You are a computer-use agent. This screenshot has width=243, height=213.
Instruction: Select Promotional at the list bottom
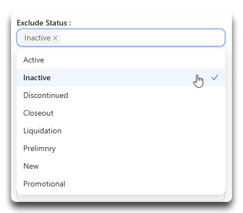(121, 184)
